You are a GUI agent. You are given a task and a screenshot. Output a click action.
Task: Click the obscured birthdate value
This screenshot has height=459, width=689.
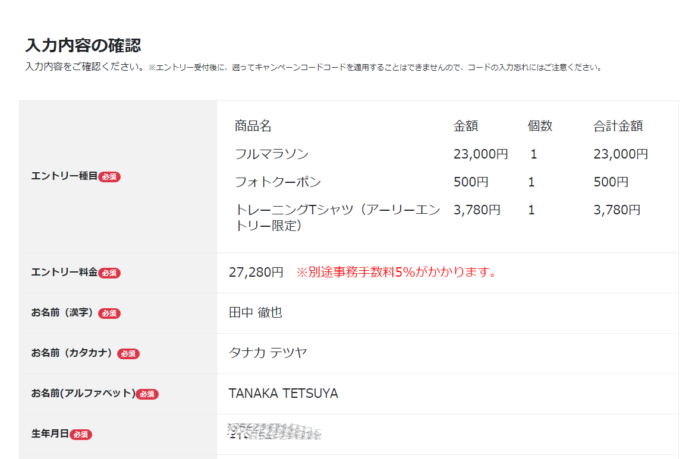[274, 432]
